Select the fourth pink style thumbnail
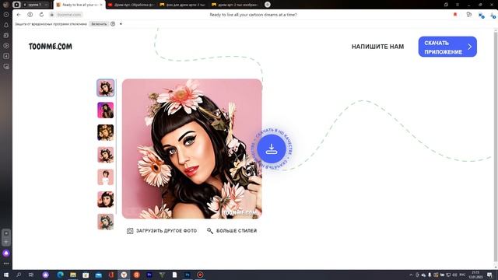Viewport: 498px width, 280px height. click(x=106, y=155)
